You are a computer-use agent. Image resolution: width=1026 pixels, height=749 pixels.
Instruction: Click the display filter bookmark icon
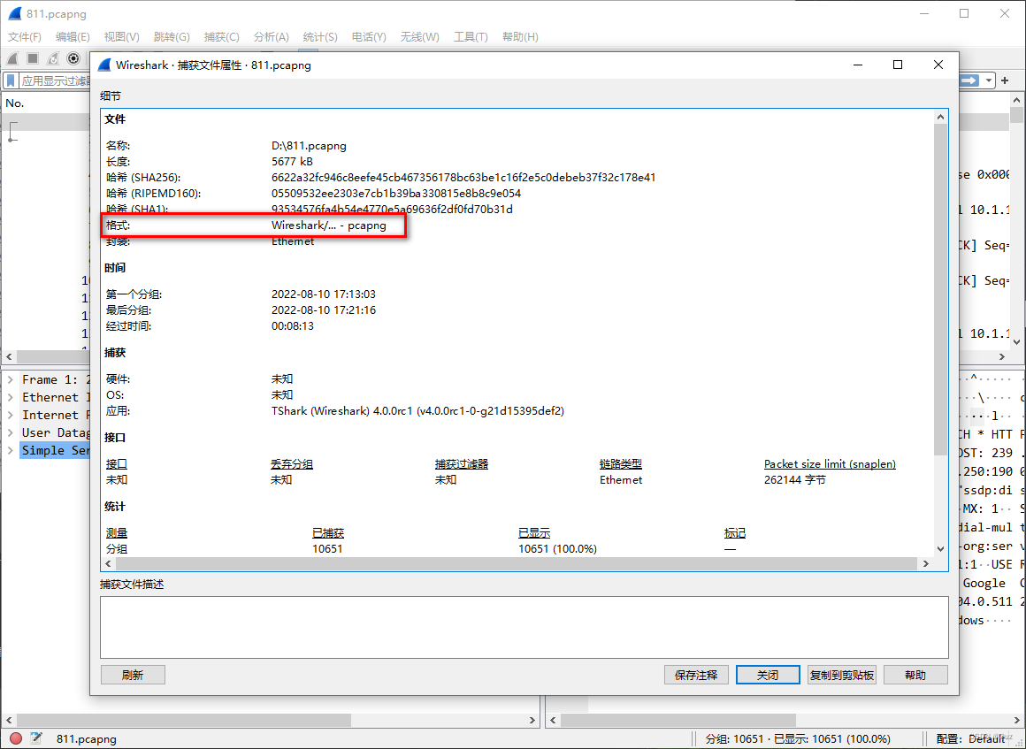point(11,80)
